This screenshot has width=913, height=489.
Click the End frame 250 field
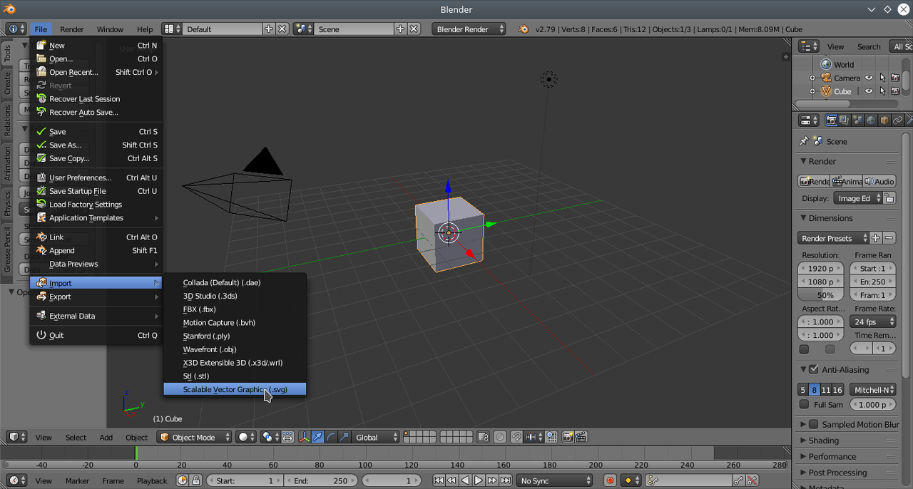tap(320, 480)
